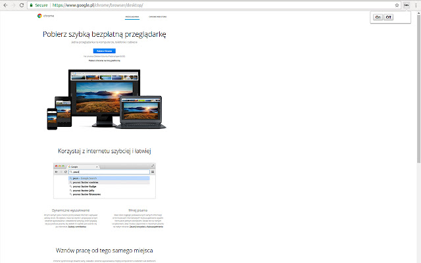421x263 pixels.
Task: Bookmark this page using the star icon
Action: click(x=397, y=5)
